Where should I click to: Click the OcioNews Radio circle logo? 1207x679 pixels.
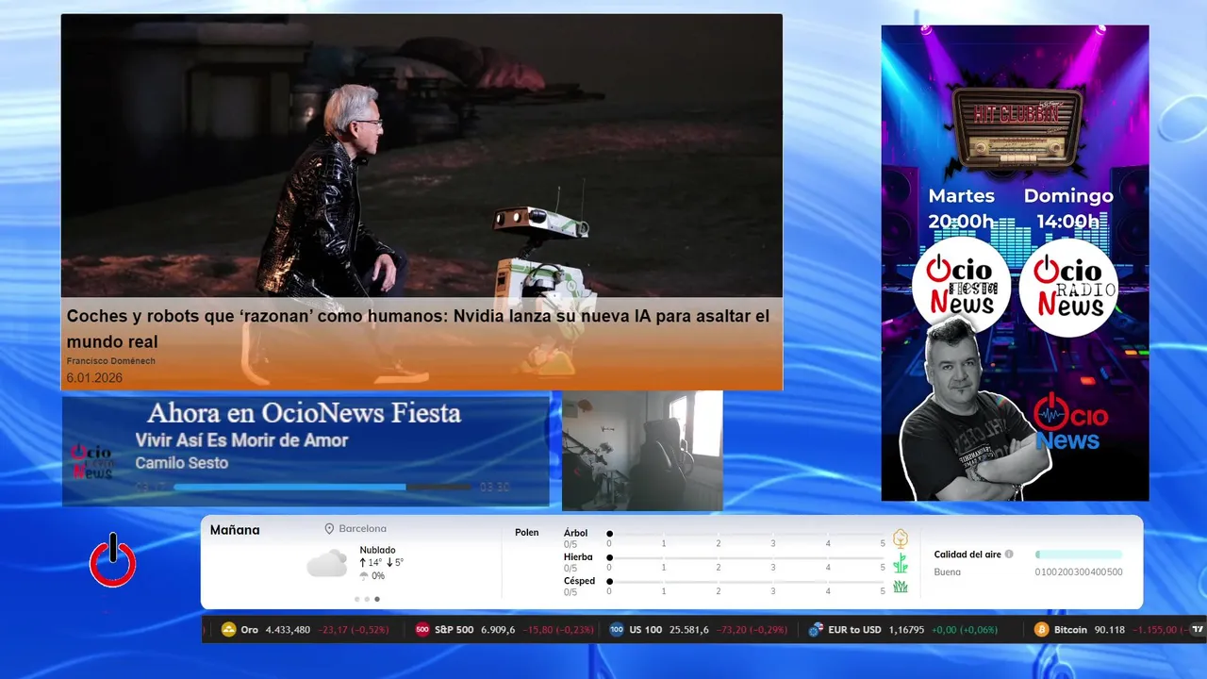tap(1067, 287)
